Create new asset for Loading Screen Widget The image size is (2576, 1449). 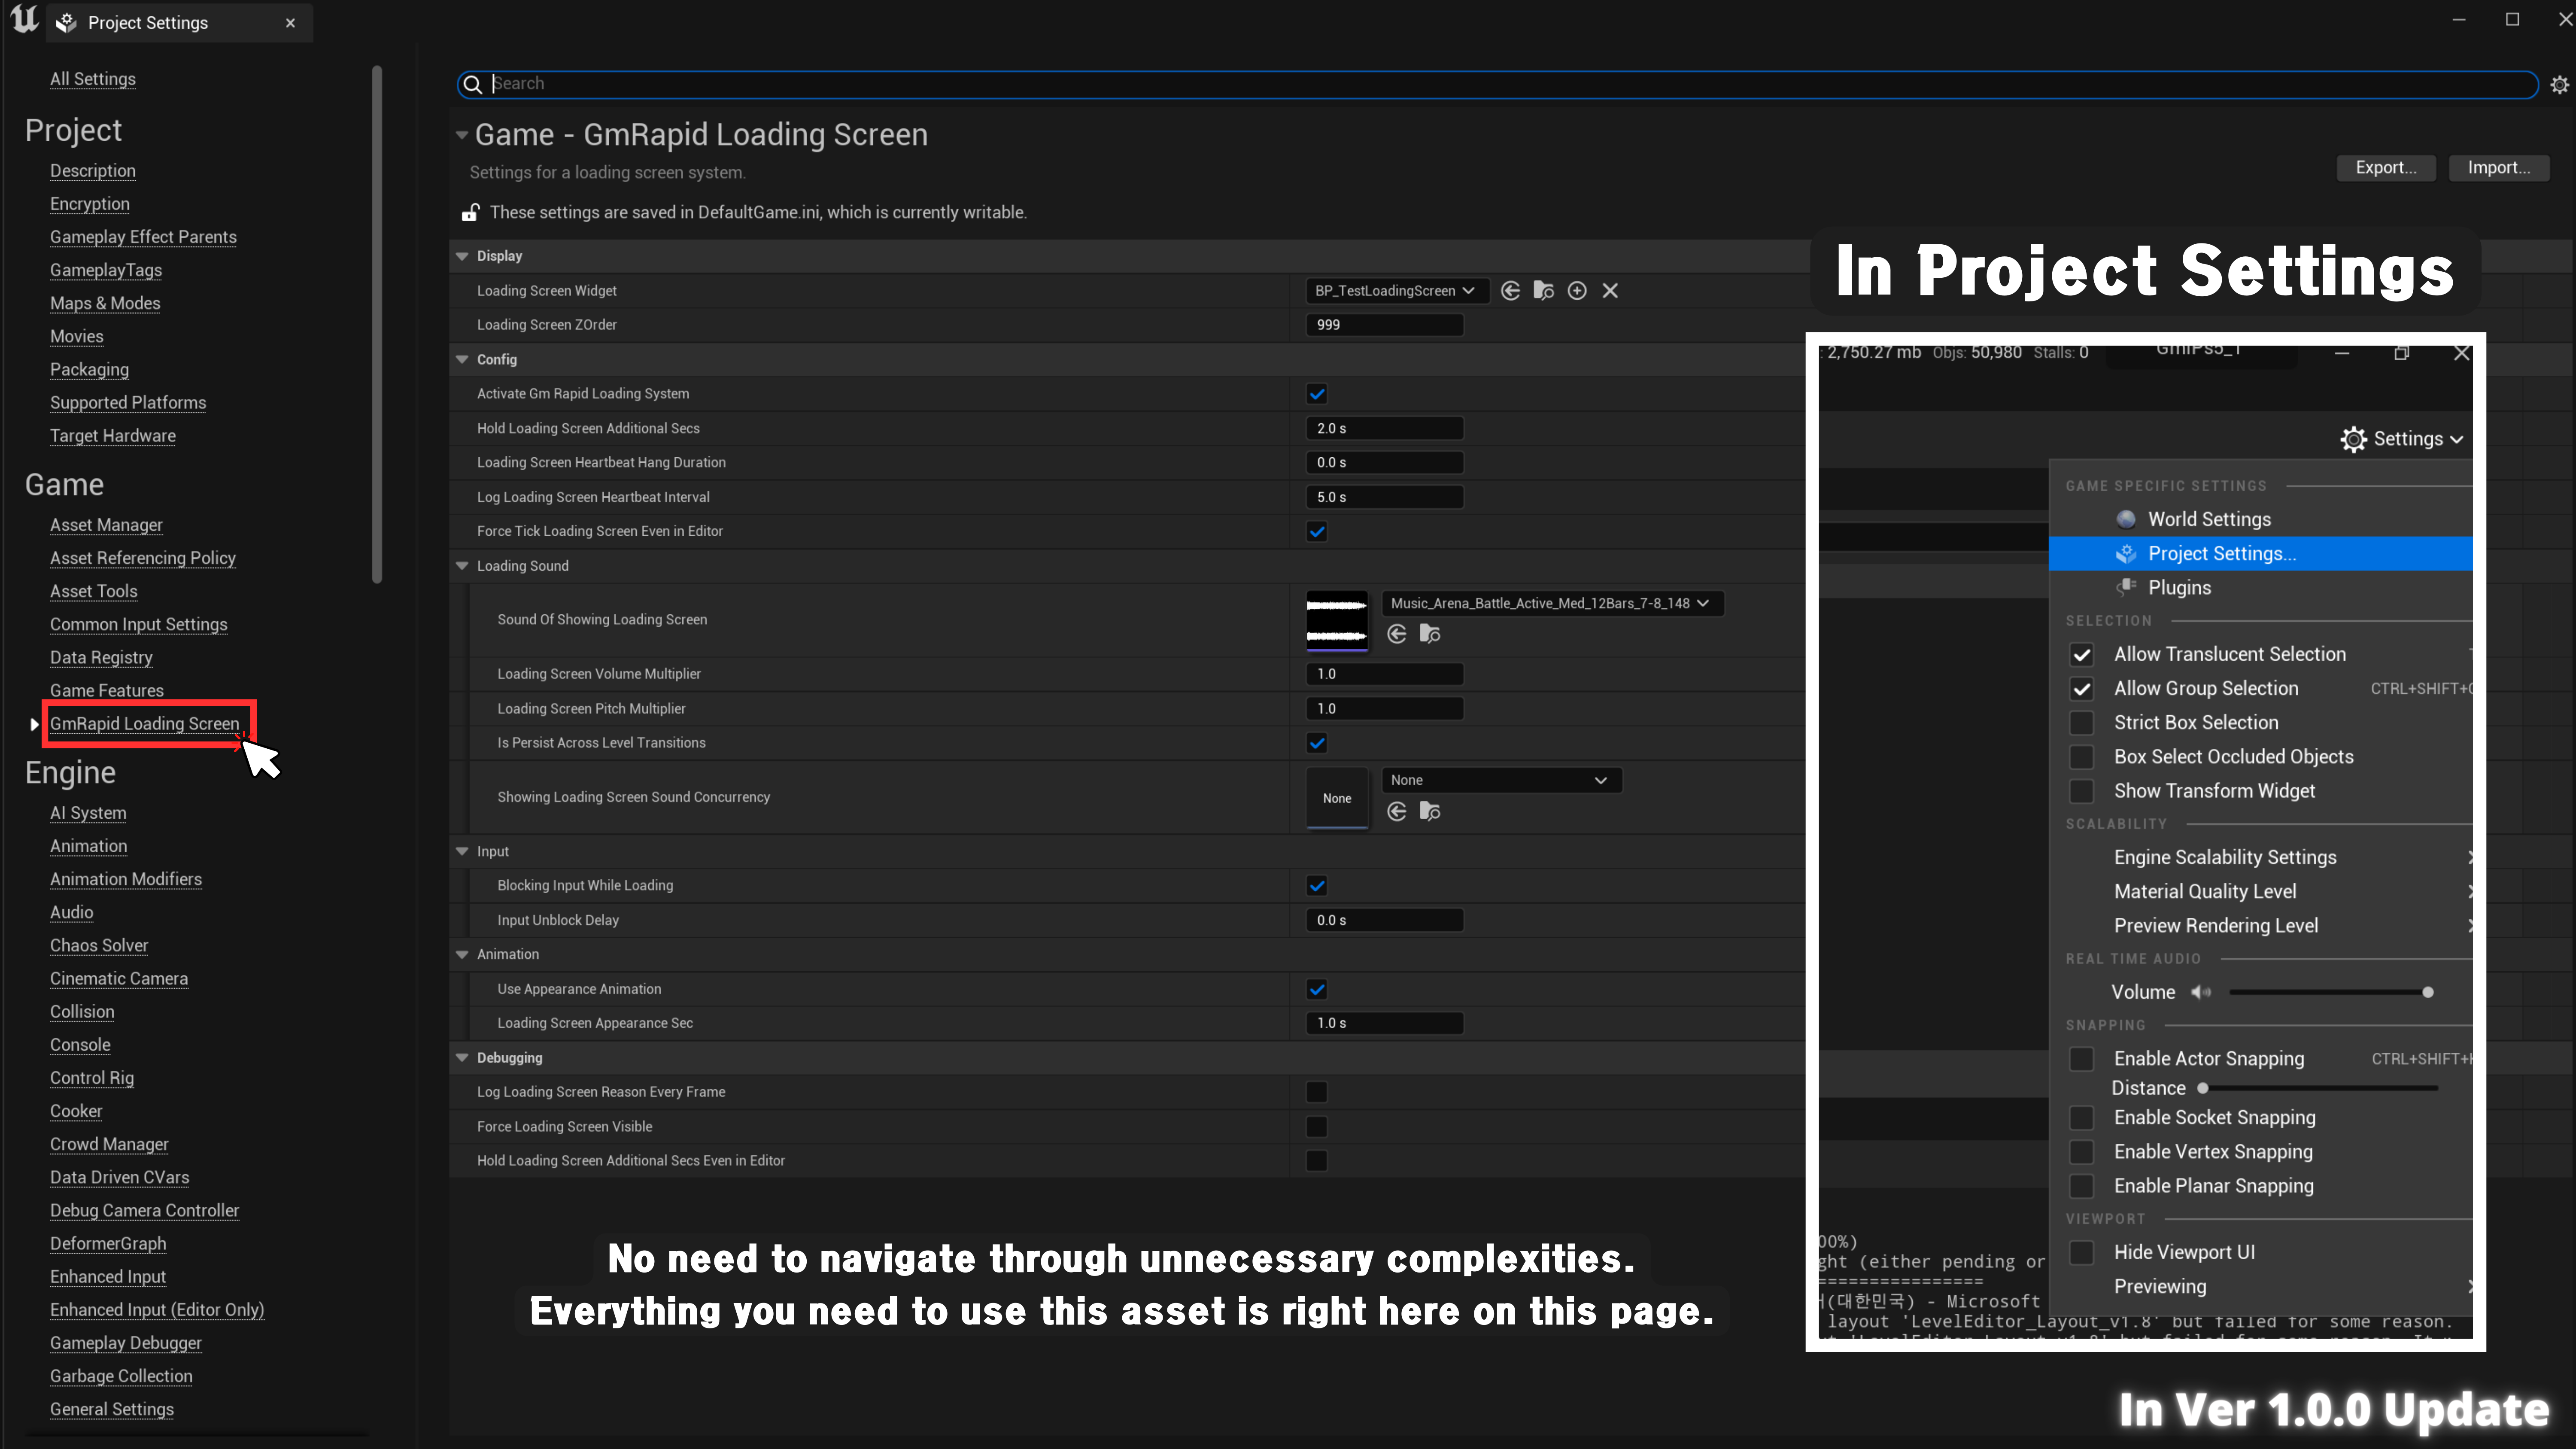[x=1577, y=291]
